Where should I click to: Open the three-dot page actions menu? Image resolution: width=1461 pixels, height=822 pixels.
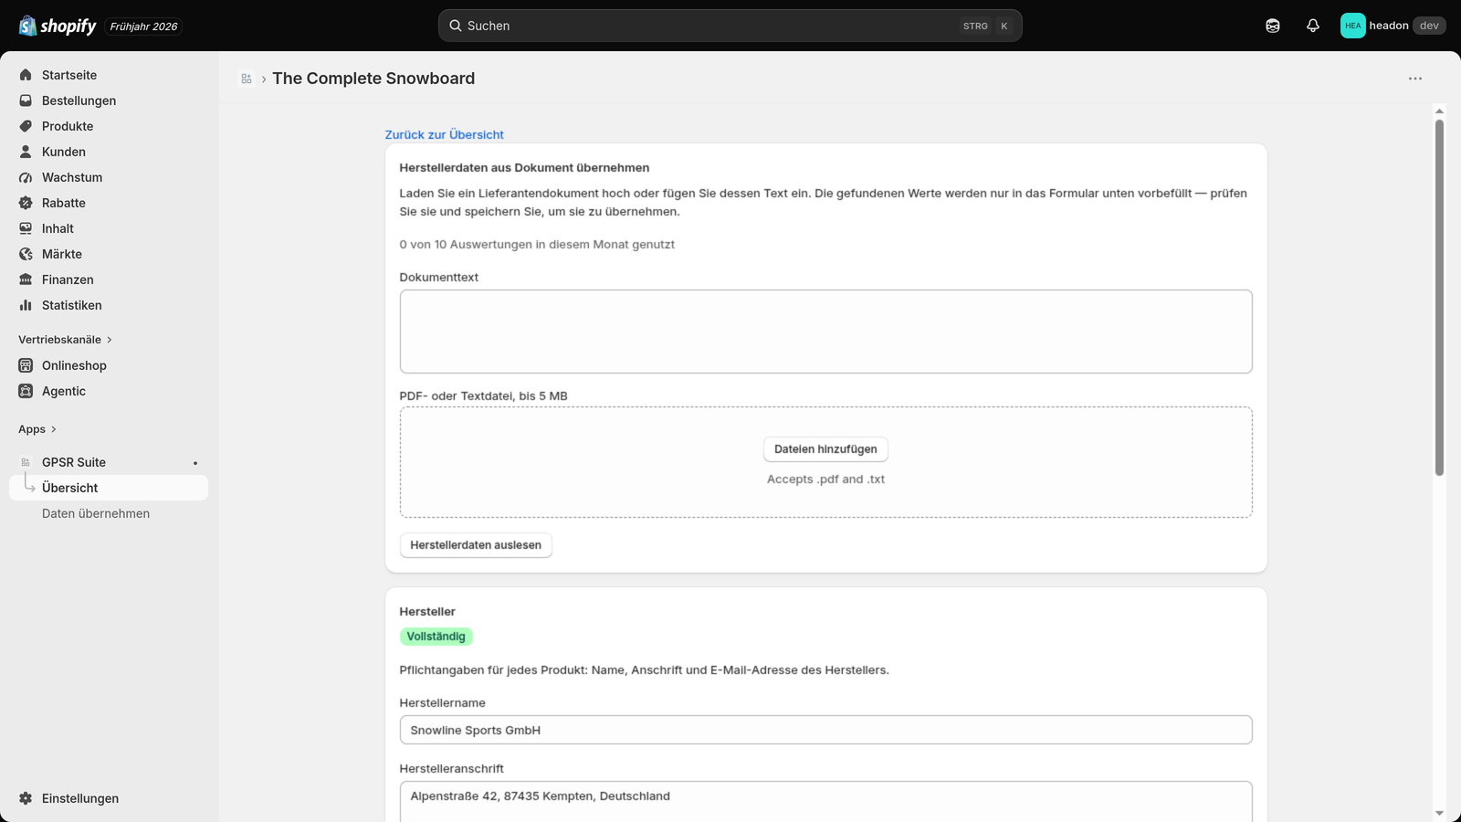tap(1415, 79)
